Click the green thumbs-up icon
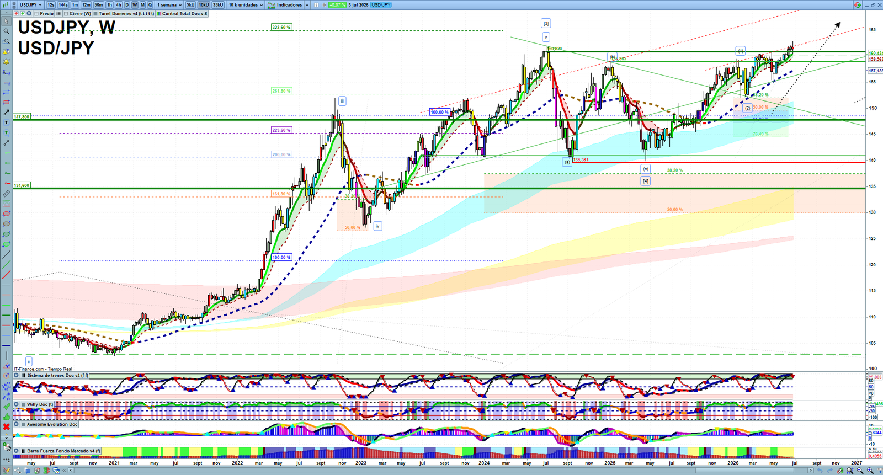Viewport: 883px width, 475px height. [x=6, y=417]
